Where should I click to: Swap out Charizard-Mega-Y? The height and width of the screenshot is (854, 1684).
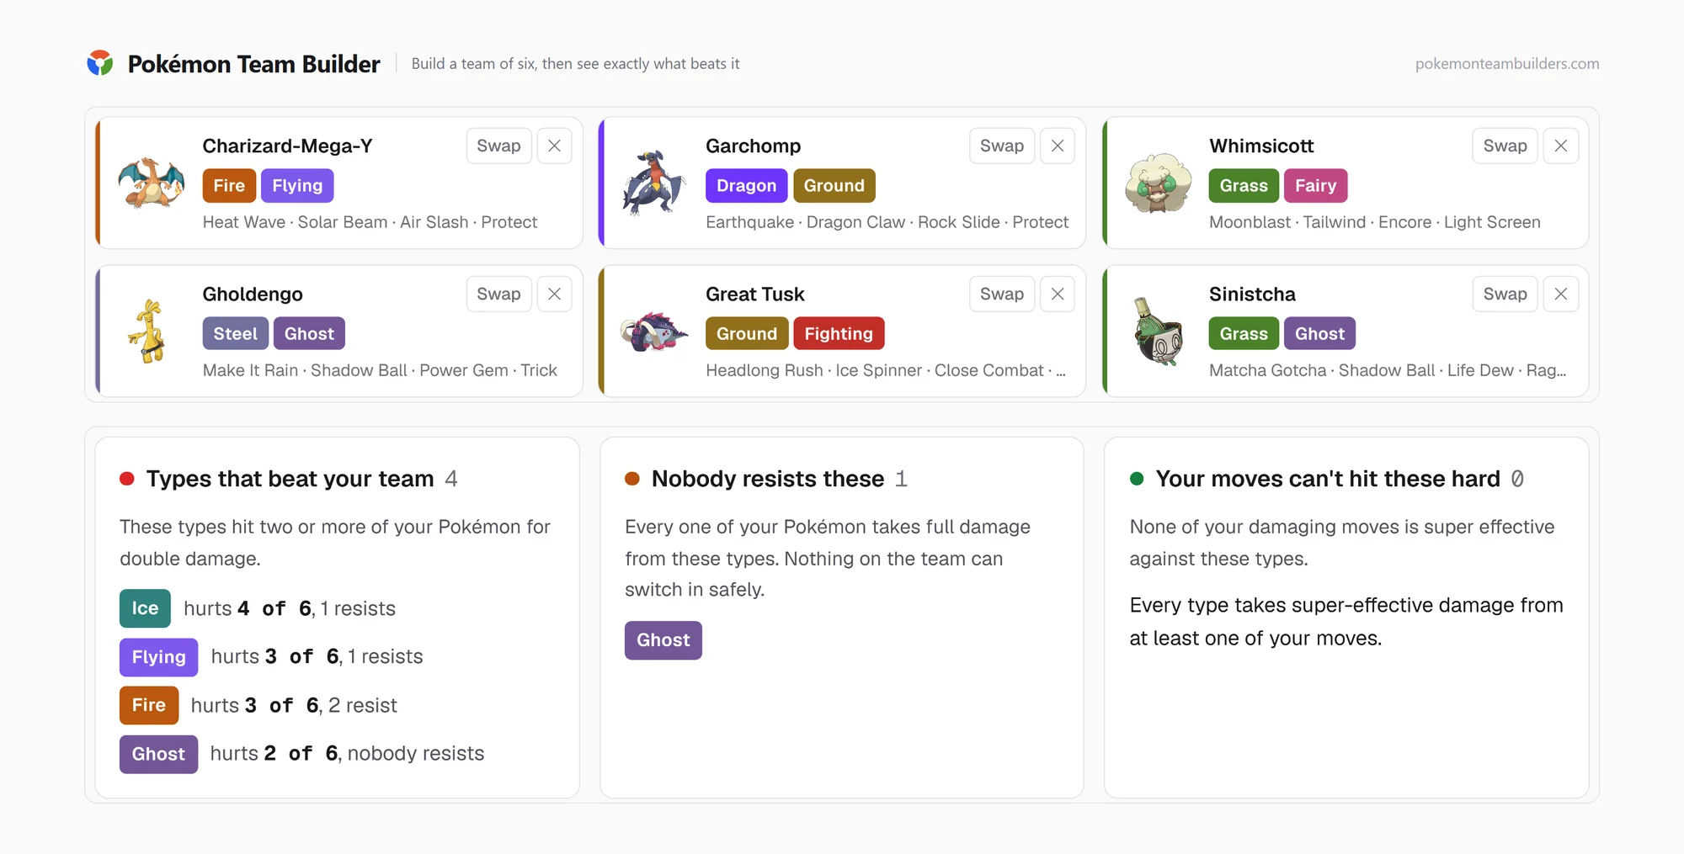click(x=498, y=146)
